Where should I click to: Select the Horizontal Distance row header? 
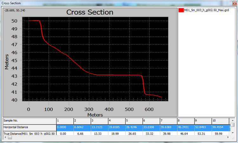pos(29,127)
